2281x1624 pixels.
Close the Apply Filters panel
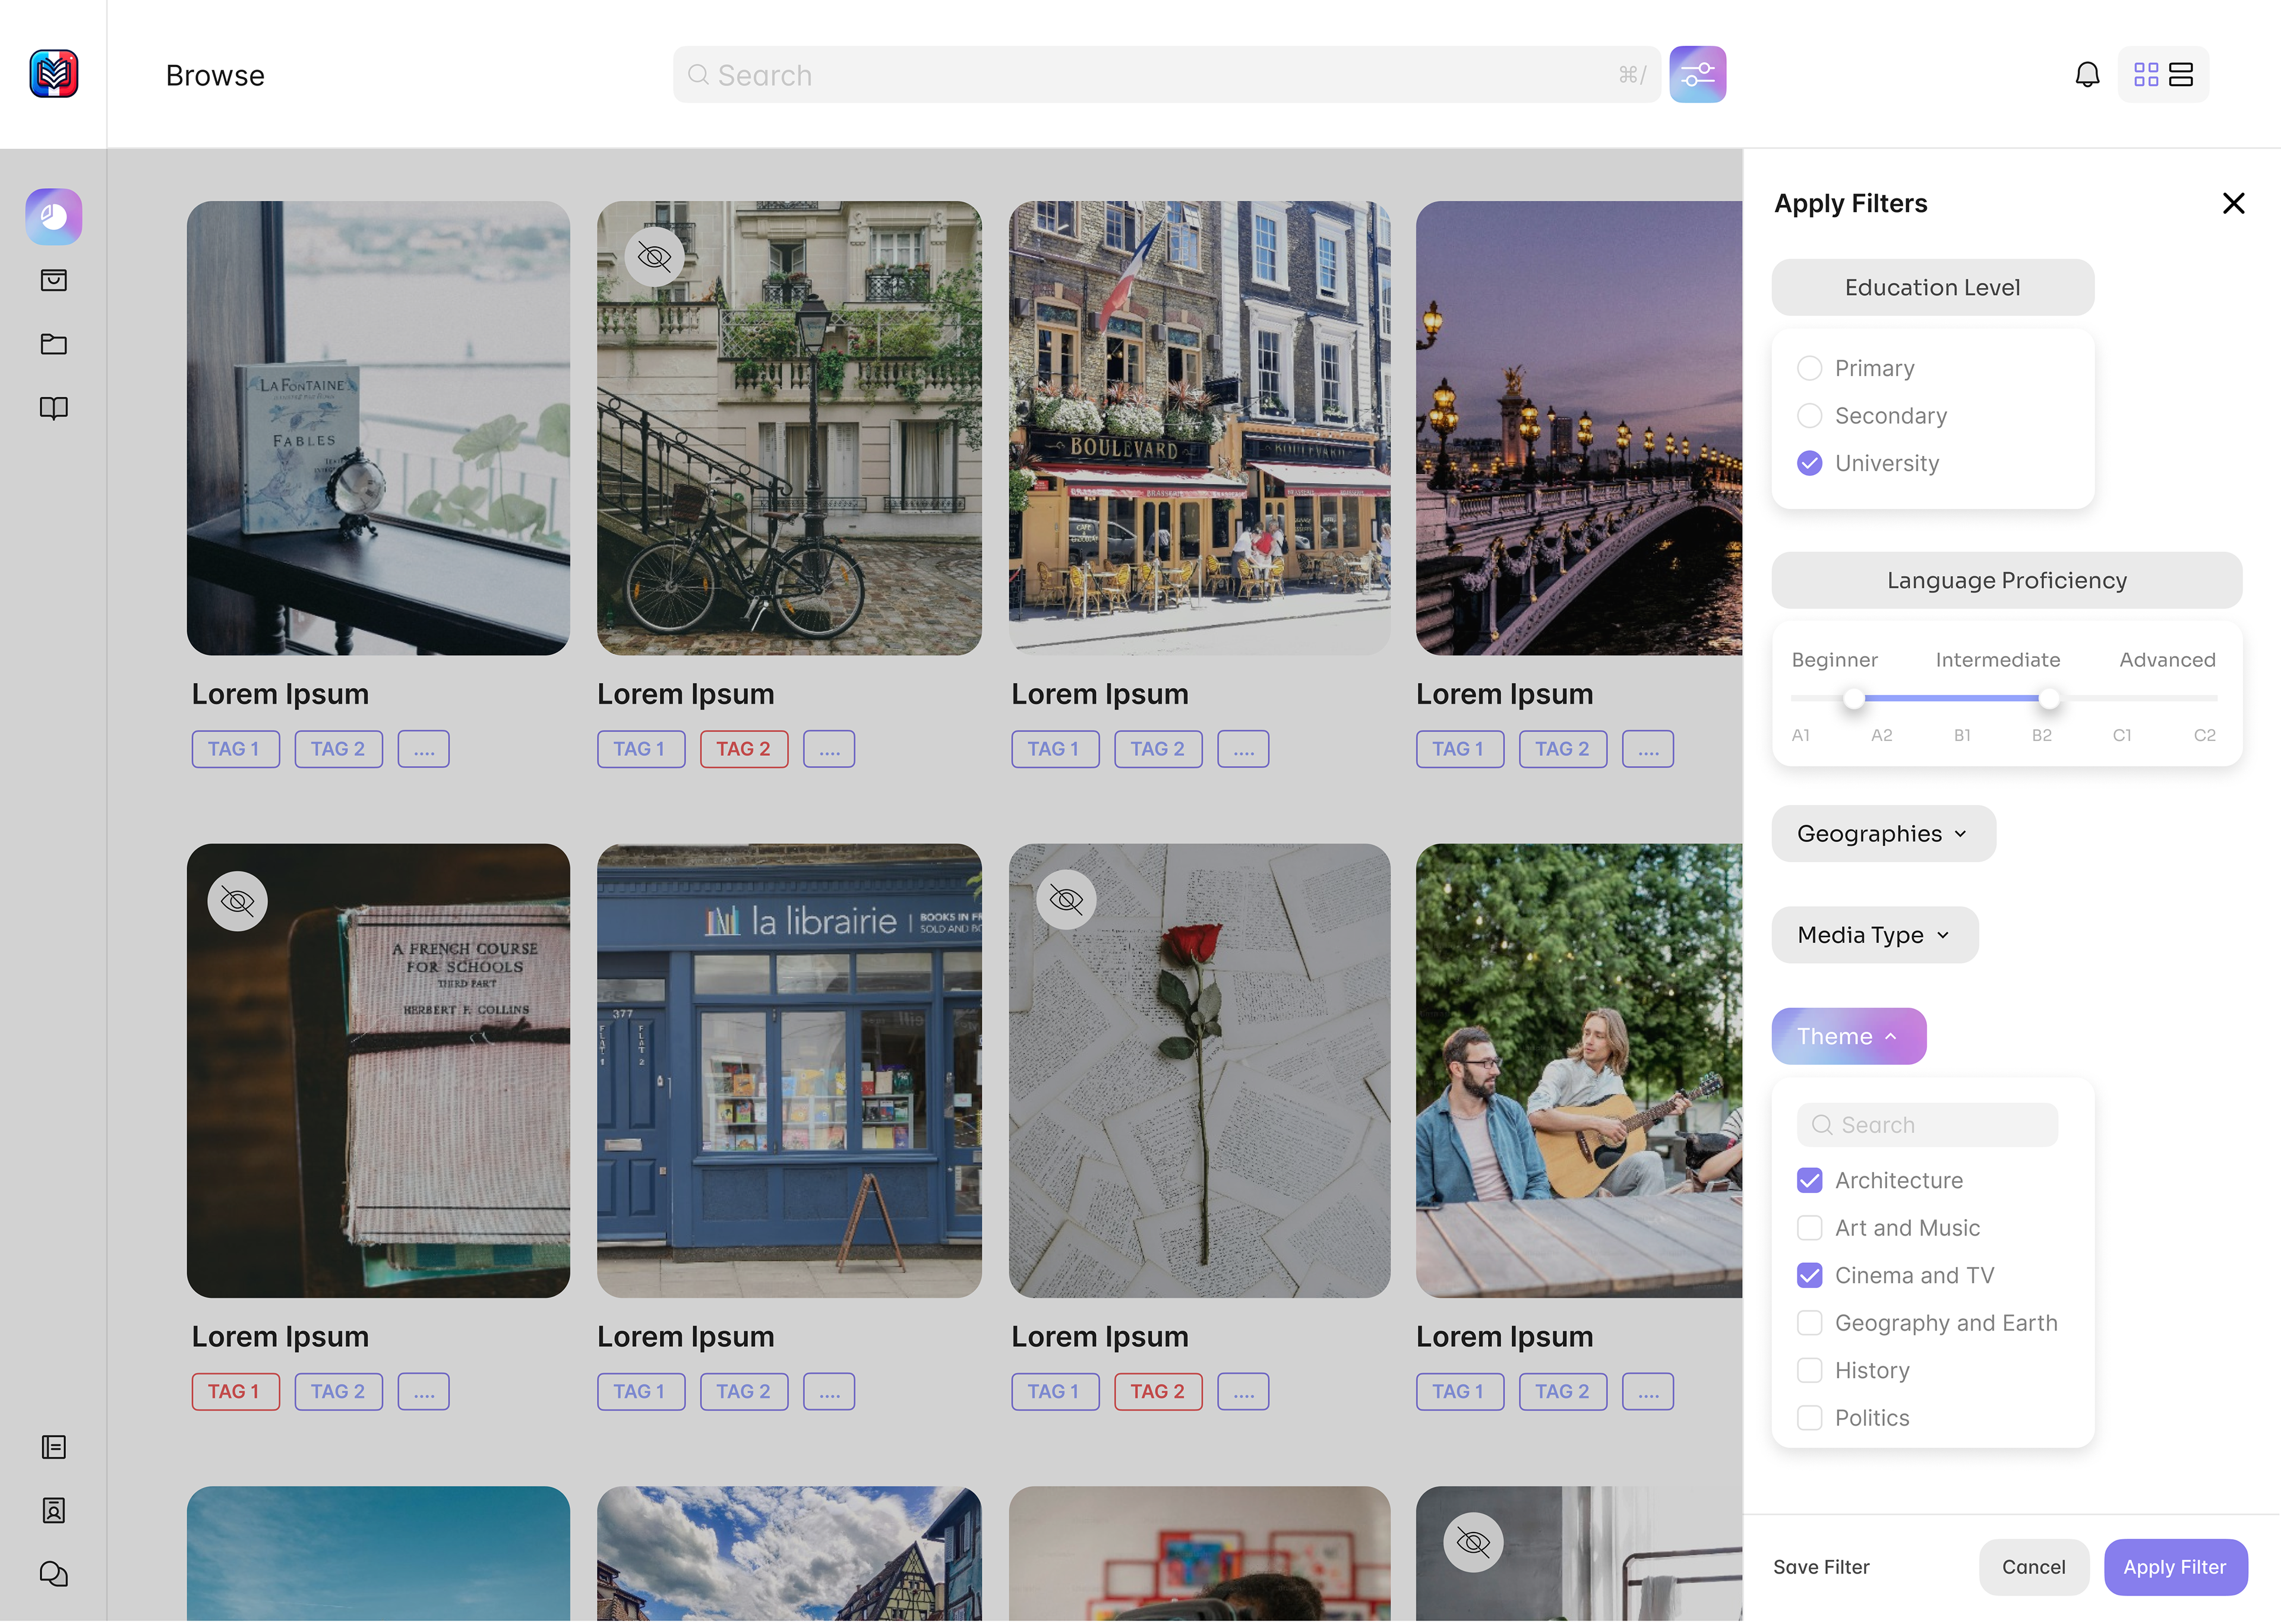(2234, 204)
